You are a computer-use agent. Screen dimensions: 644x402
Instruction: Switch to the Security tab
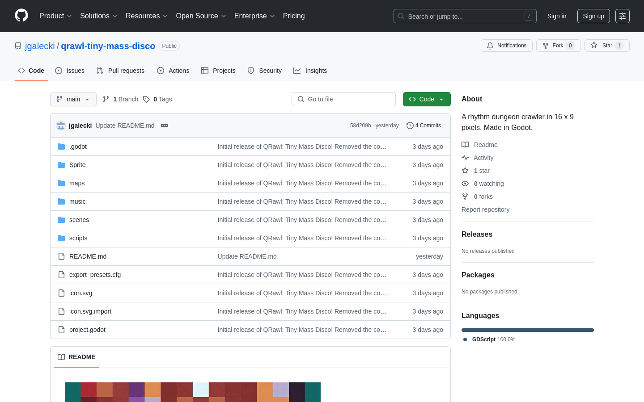coord(265,71)
